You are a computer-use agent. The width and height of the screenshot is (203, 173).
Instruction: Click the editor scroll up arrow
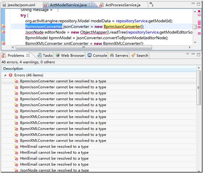click(195, 12)
